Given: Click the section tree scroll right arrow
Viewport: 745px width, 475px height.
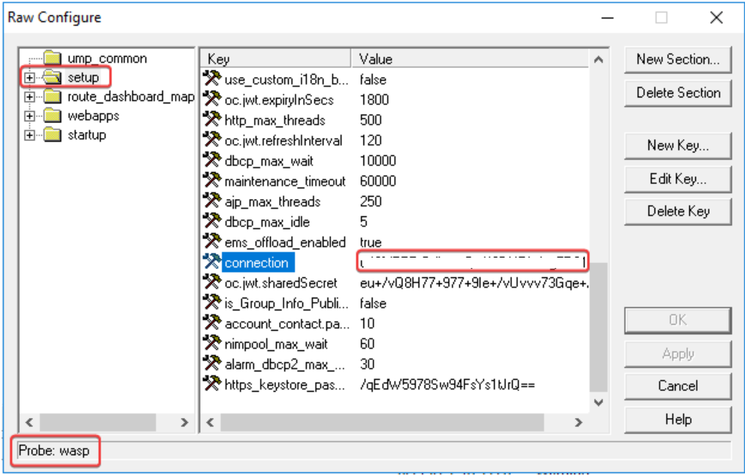Looking at the screenshot, I should tap(184, 422).
